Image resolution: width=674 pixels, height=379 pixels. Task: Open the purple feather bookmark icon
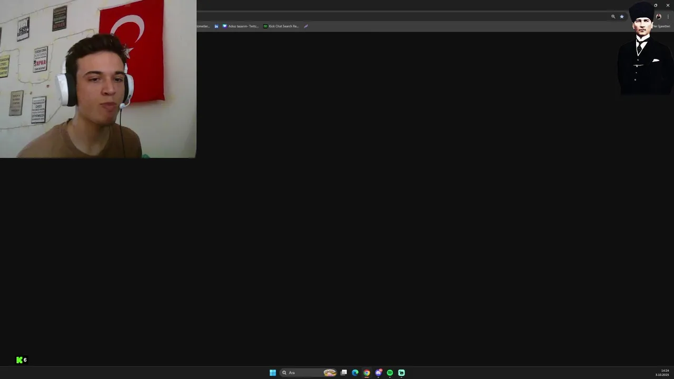305,26
